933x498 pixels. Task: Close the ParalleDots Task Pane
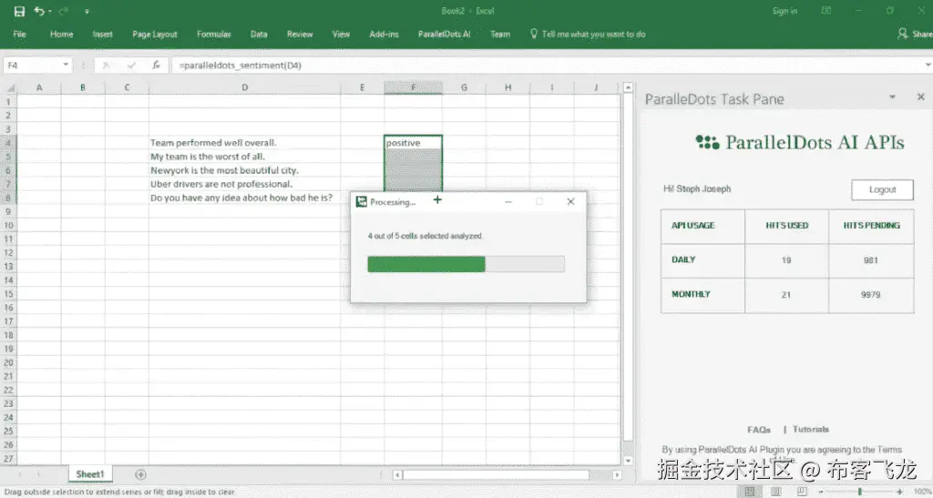point(920,97)
